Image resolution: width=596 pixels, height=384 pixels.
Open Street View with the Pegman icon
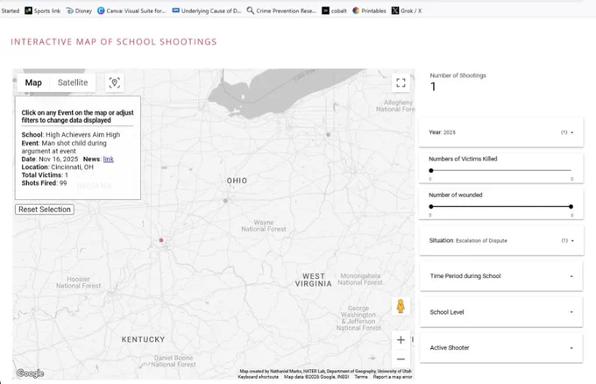401,306
